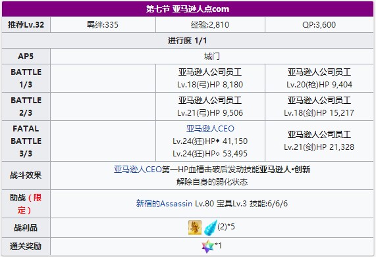Click the 经验:2,810 experience cell
This screenshot has height=257, width=376.
tap(210, 24)
